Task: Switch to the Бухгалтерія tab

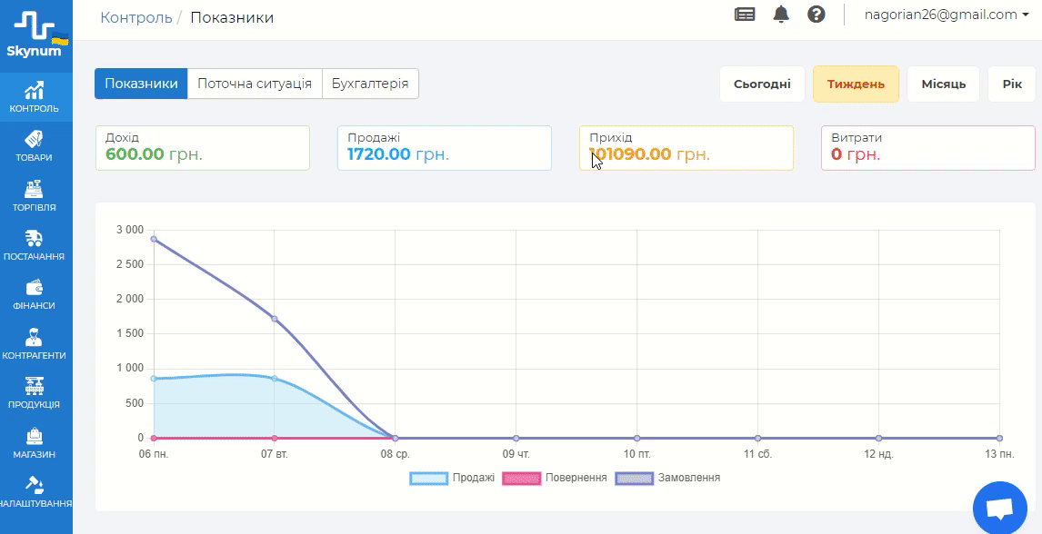Action: (370, 84)
